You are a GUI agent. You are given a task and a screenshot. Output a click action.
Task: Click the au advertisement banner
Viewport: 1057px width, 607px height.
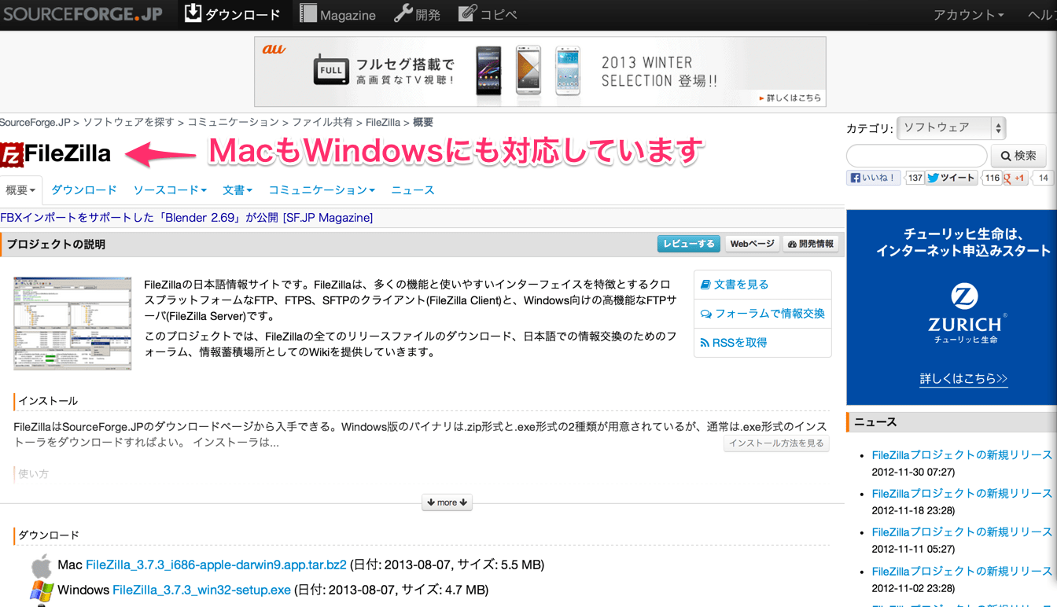point(540,72)
